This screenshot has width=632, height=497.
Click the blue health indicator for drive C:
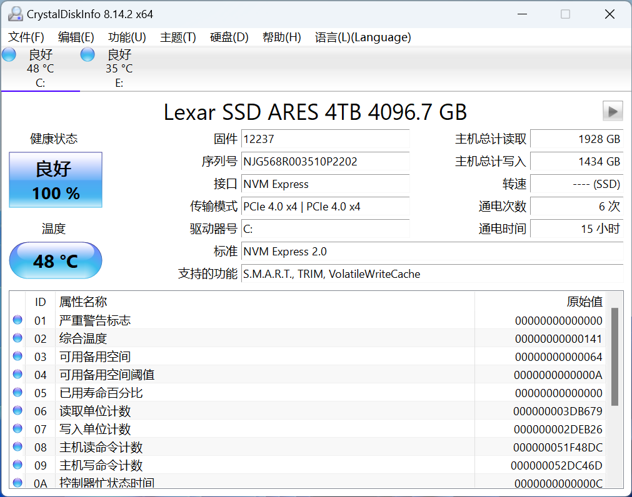pos(8,54)
